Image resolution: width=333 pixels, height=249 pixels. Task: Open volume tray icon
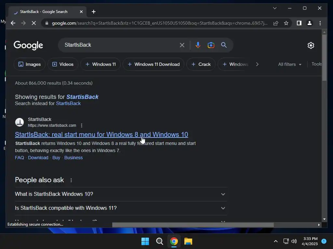pos(294,241)
